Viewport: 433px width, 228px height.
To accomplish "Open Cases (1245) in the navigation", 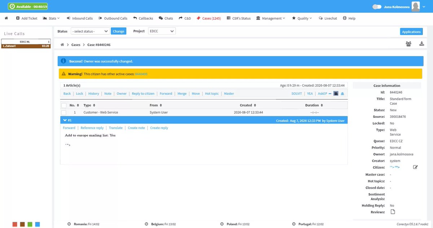I will pyautogui.click(x=209, y=18).
